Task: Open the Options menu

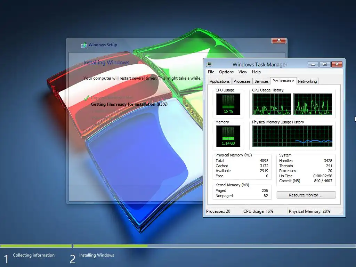Action: [226, 72]
